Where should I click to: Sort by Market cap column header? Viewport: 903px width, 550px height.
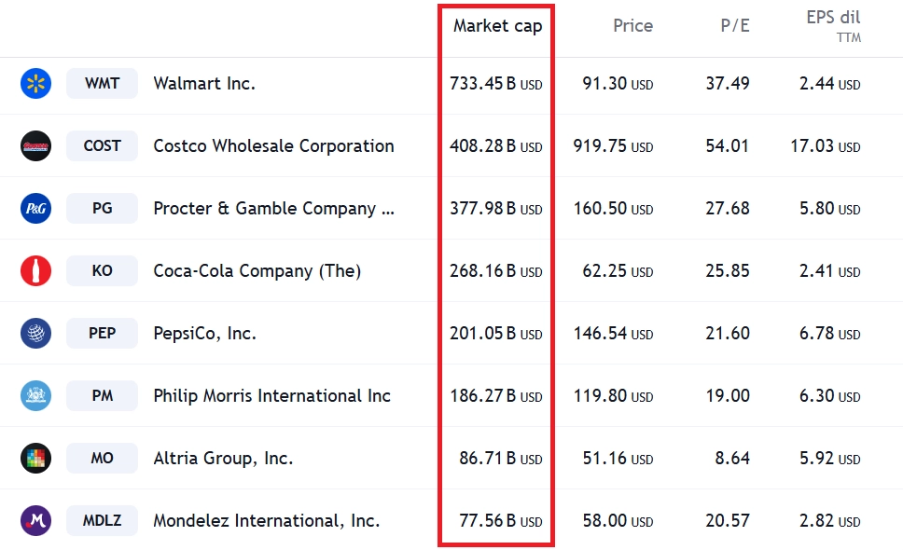(x=497, y=26)
